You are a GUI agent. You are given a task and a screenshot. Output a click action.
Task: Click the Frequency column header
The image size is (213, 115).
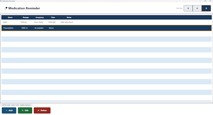tap(40, 18)
